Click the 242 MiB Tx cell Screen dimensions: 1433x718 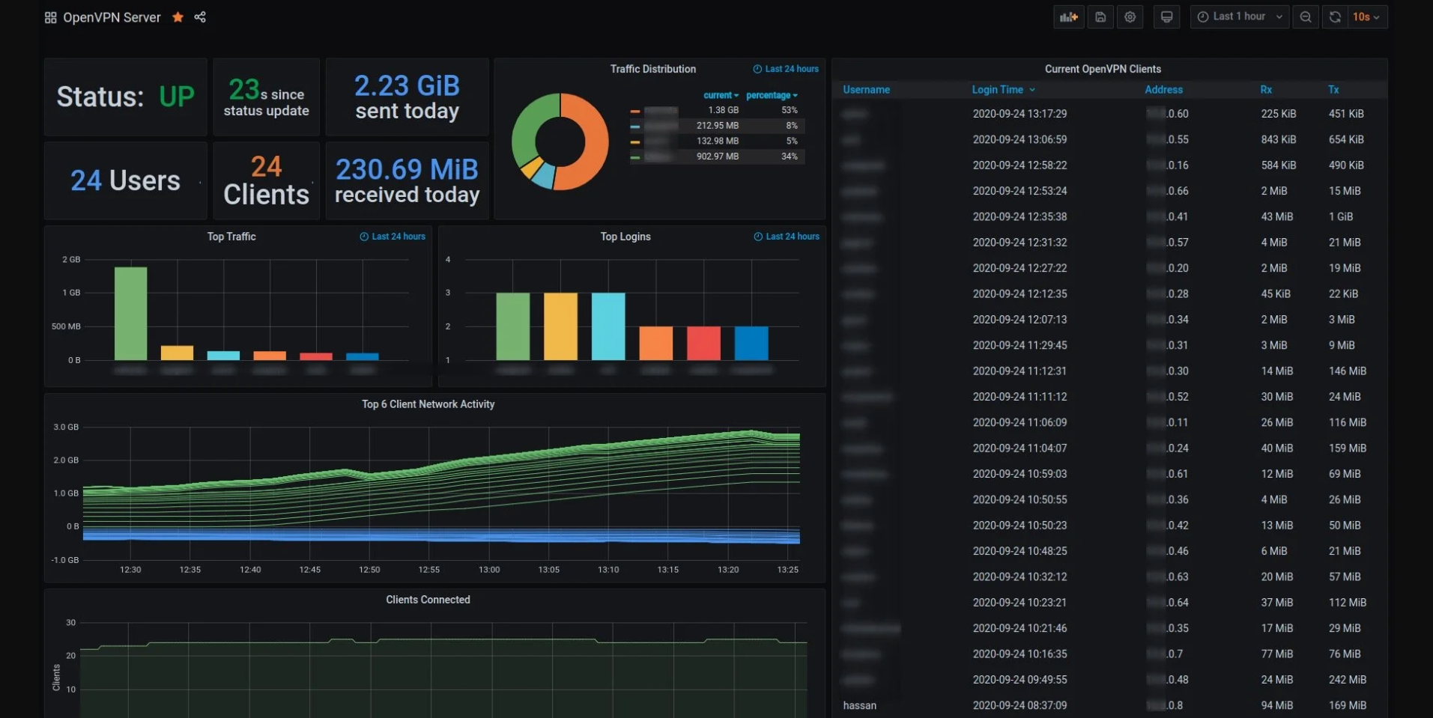click(x=1347, y=680)
